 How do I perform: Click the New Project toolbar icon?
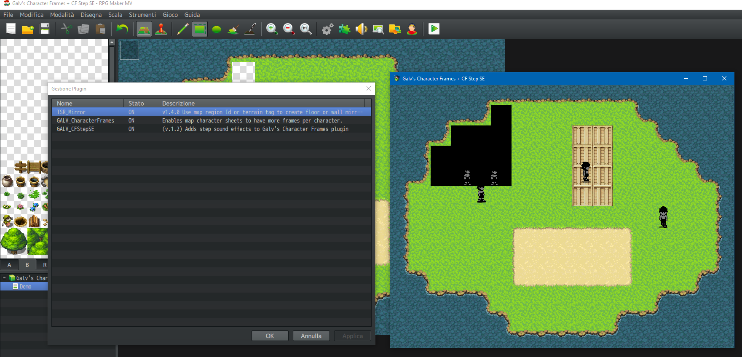(x=11, y=29)
